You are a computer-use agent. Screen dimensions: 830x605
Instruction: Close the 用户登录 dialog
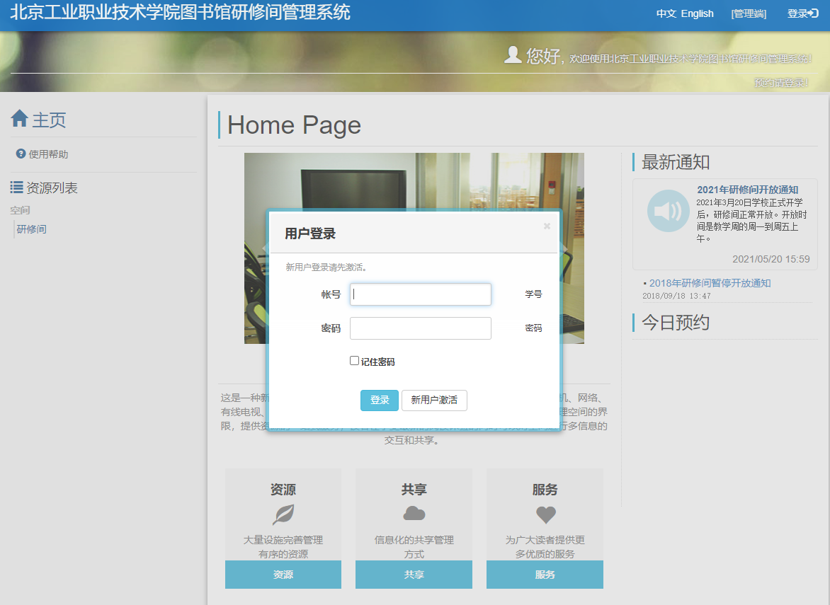tap(547, 226)
